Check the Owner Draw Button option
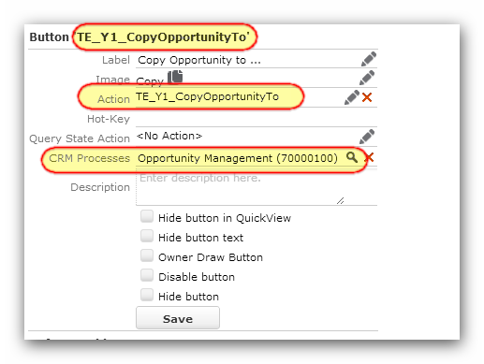This screenshot has height=364, width=484. (x=147, y=255)
